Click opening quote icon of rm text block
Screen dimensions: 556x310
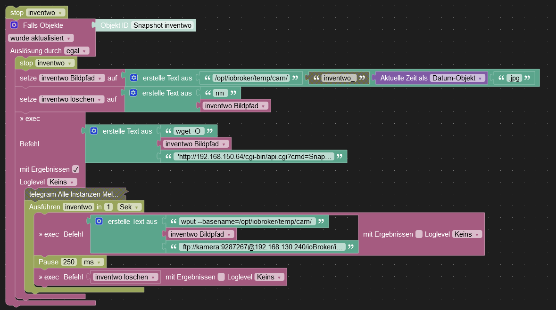click(x=208, y=93)
